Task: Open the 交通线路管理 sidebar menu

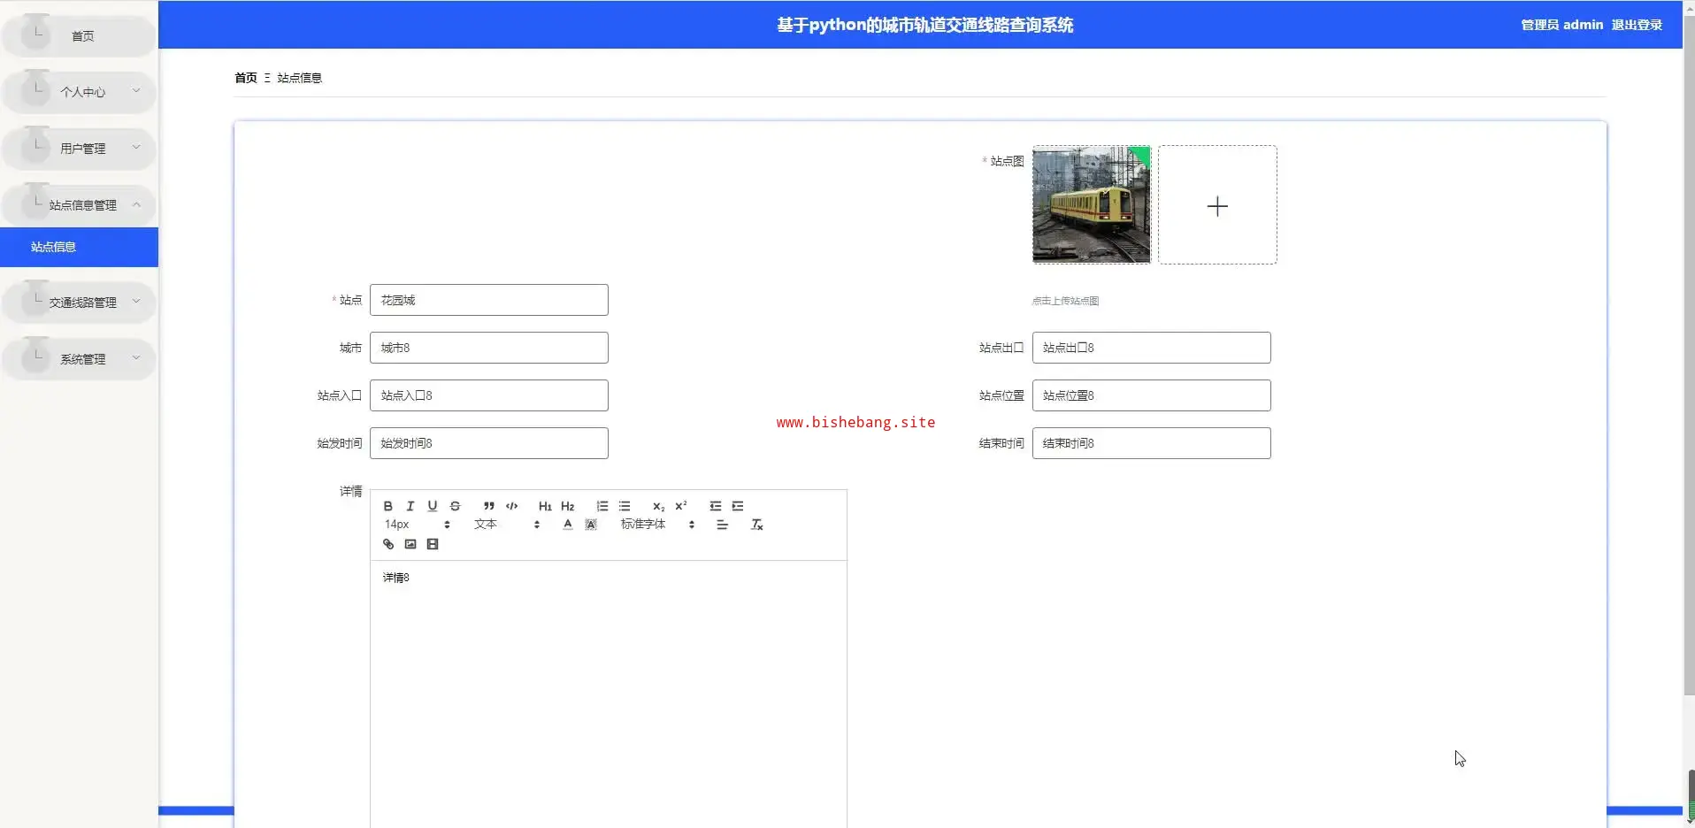Action: pyautogui.click(x=81, y=303)
